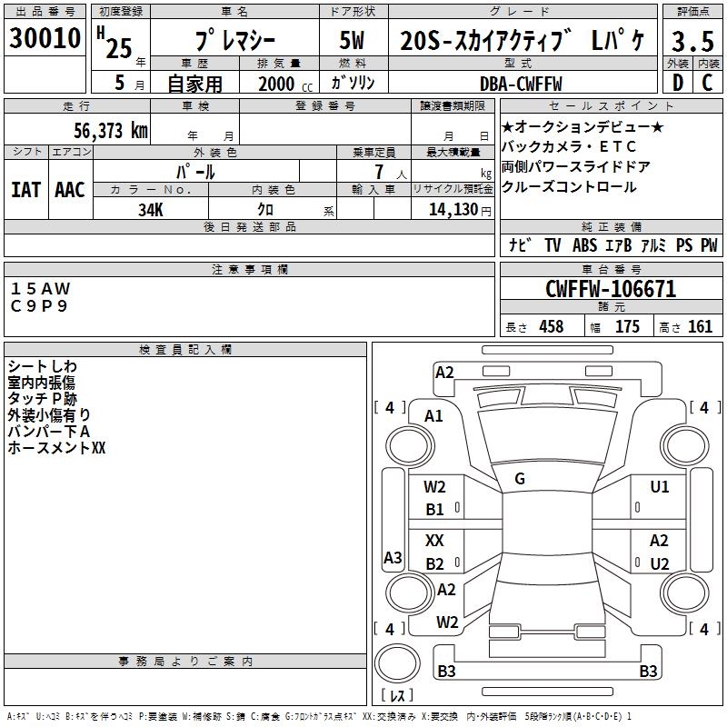Select the chassis number CWFFW-106671
The height and width of the screenshot is (727, 727).
click(611, 289)
